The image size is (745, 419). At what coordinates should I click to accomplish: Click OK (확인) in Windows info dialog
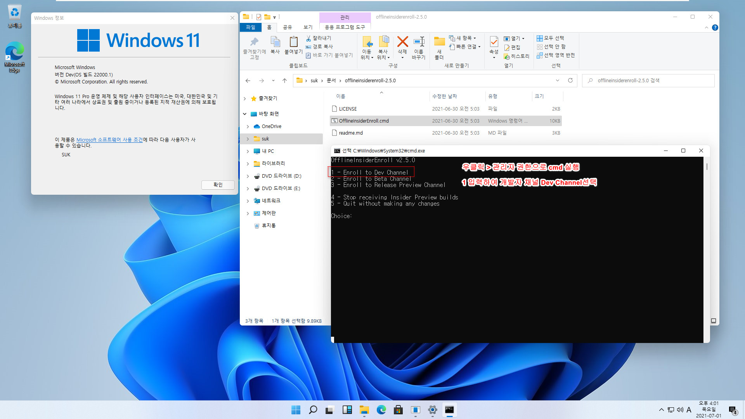coord(218,185)
